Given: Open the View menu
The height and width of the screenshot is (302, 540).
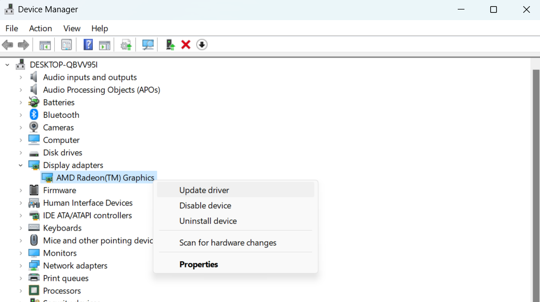Looking at the screenshot, I should pyautogui.click(x=72, y=28).
